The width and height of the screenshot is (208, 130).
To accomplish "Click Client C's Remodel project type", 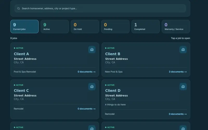I will point(18,109).
